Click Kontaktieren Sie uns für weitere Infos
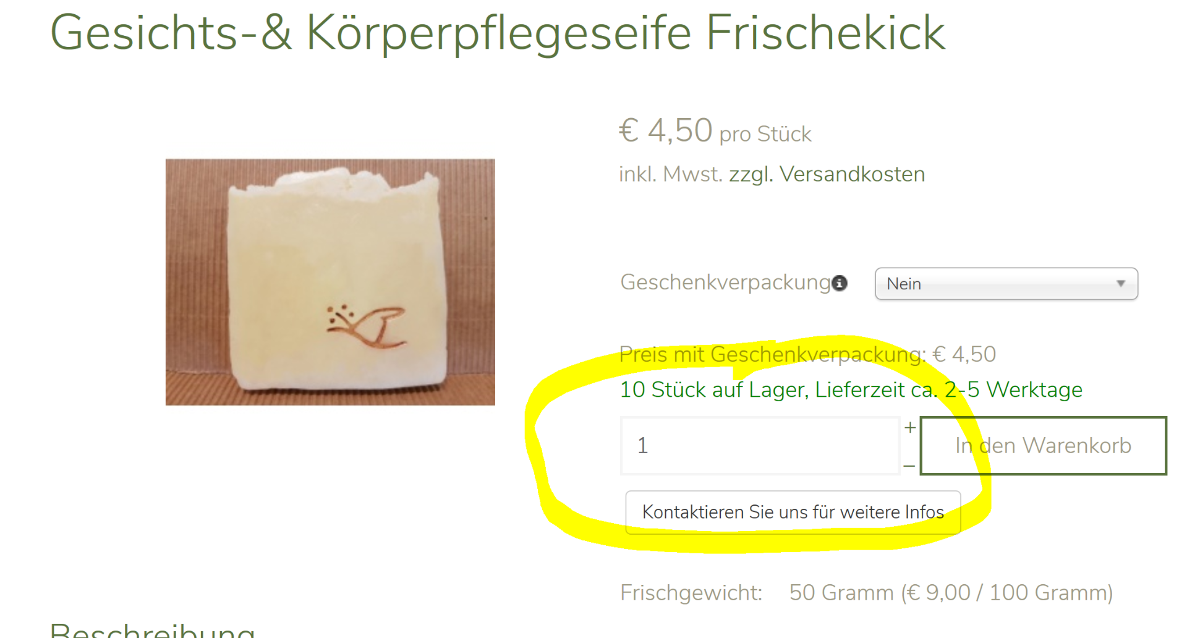The image size is (1187, 638). point(793,513)
